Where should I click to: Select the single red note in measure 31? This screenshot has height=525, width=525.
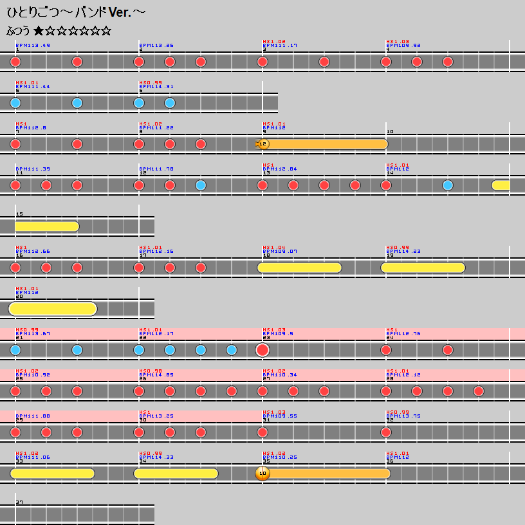coord(262,432)
